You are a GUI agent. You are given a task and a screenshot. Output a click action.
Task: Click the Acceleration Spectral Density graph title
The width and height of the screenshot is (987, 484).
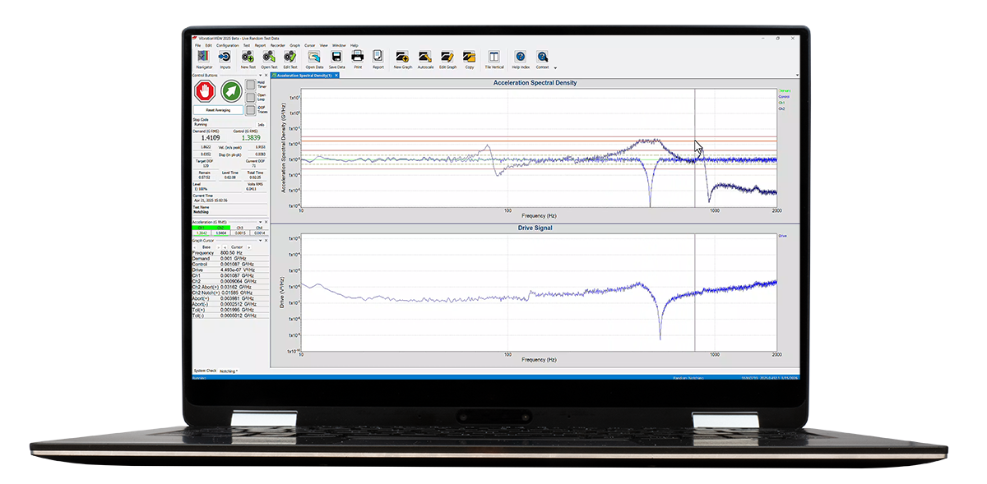[x=535, y=83]
